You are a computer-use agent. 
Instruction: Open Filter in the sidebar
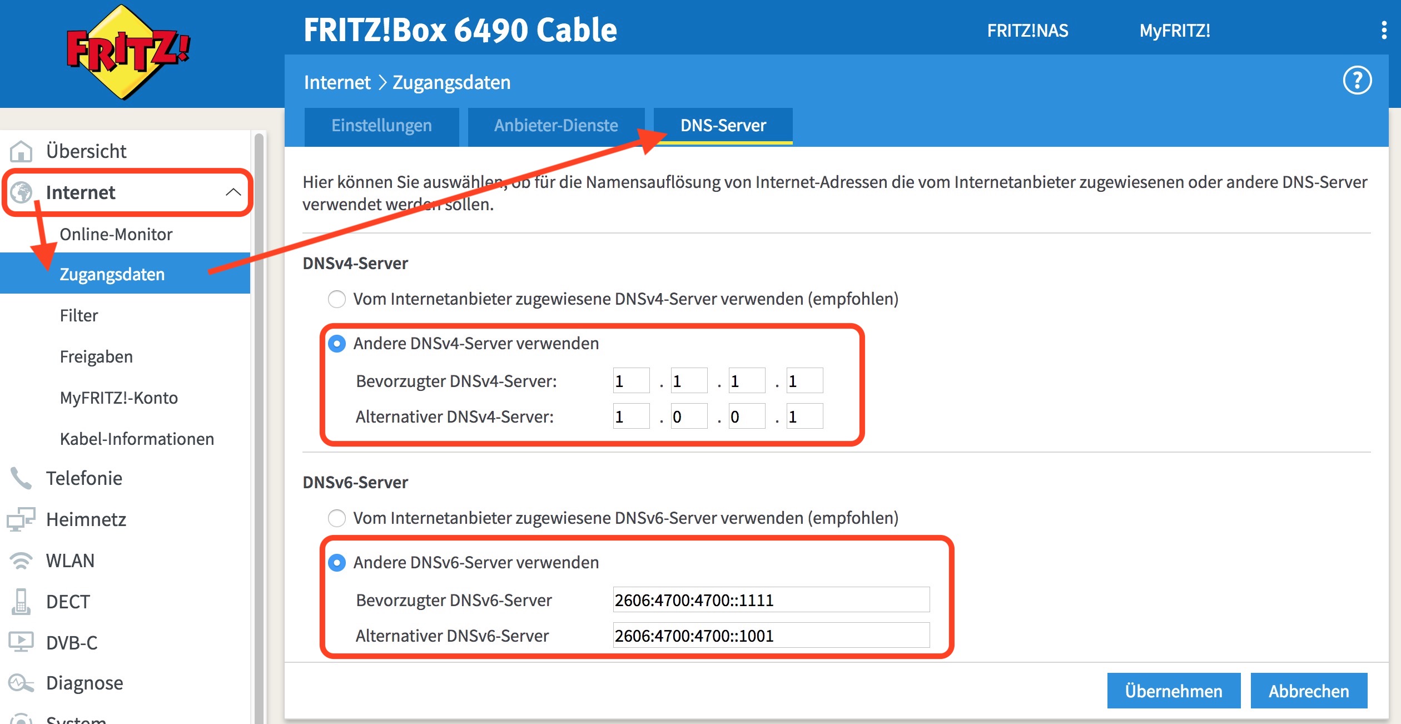[78, 315]
